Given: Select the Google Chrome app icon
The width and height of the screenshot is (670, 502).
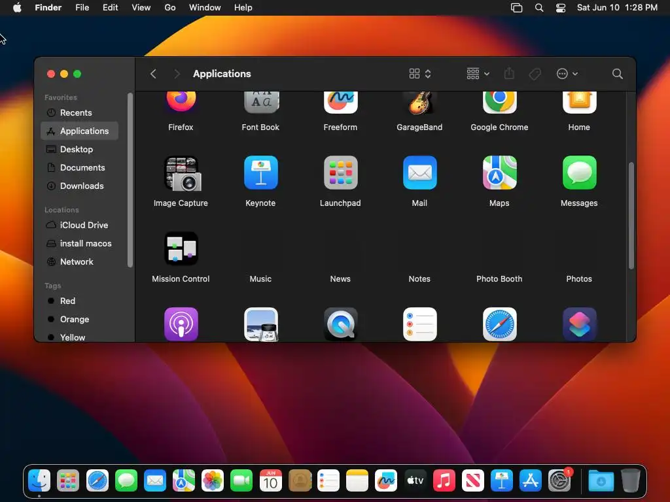Looking at the screenshot, I should coord(499,103).
